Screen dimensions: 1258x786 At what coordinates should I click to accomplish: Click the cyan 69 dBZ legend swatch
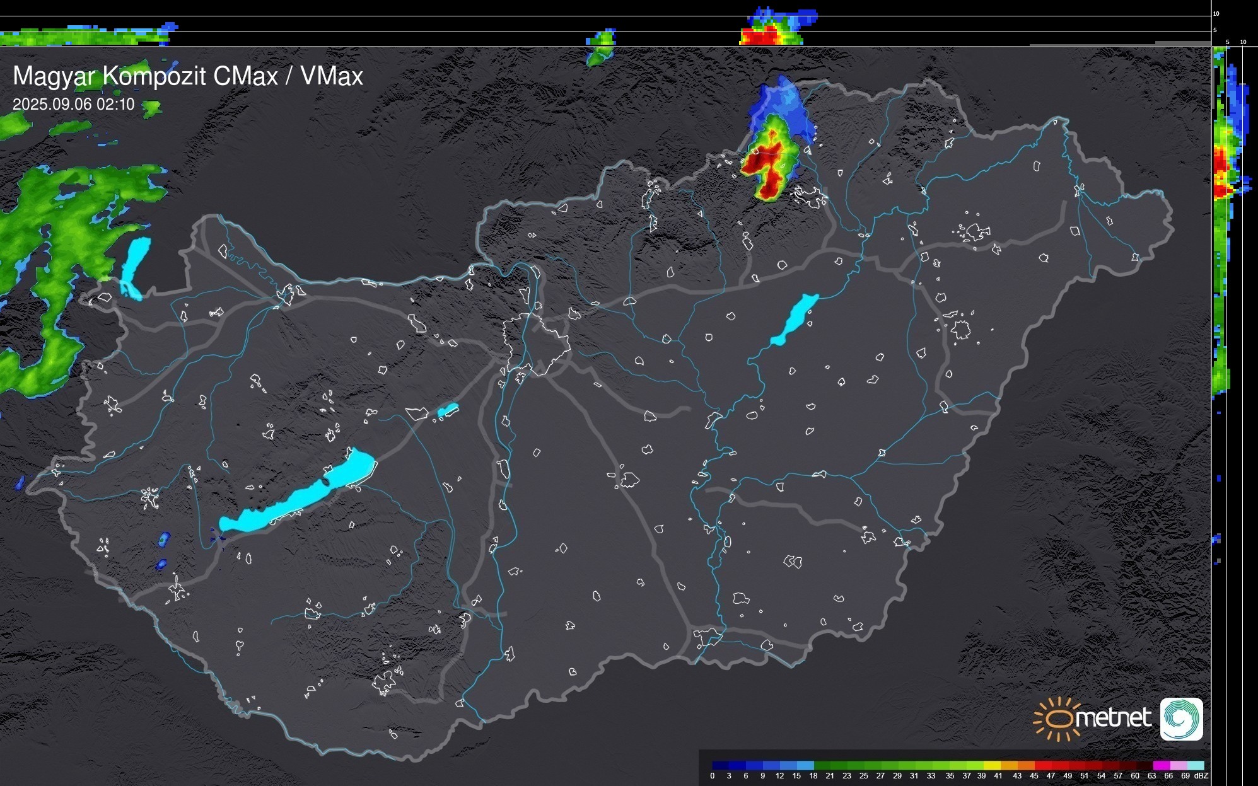(x=1196, y=765)
